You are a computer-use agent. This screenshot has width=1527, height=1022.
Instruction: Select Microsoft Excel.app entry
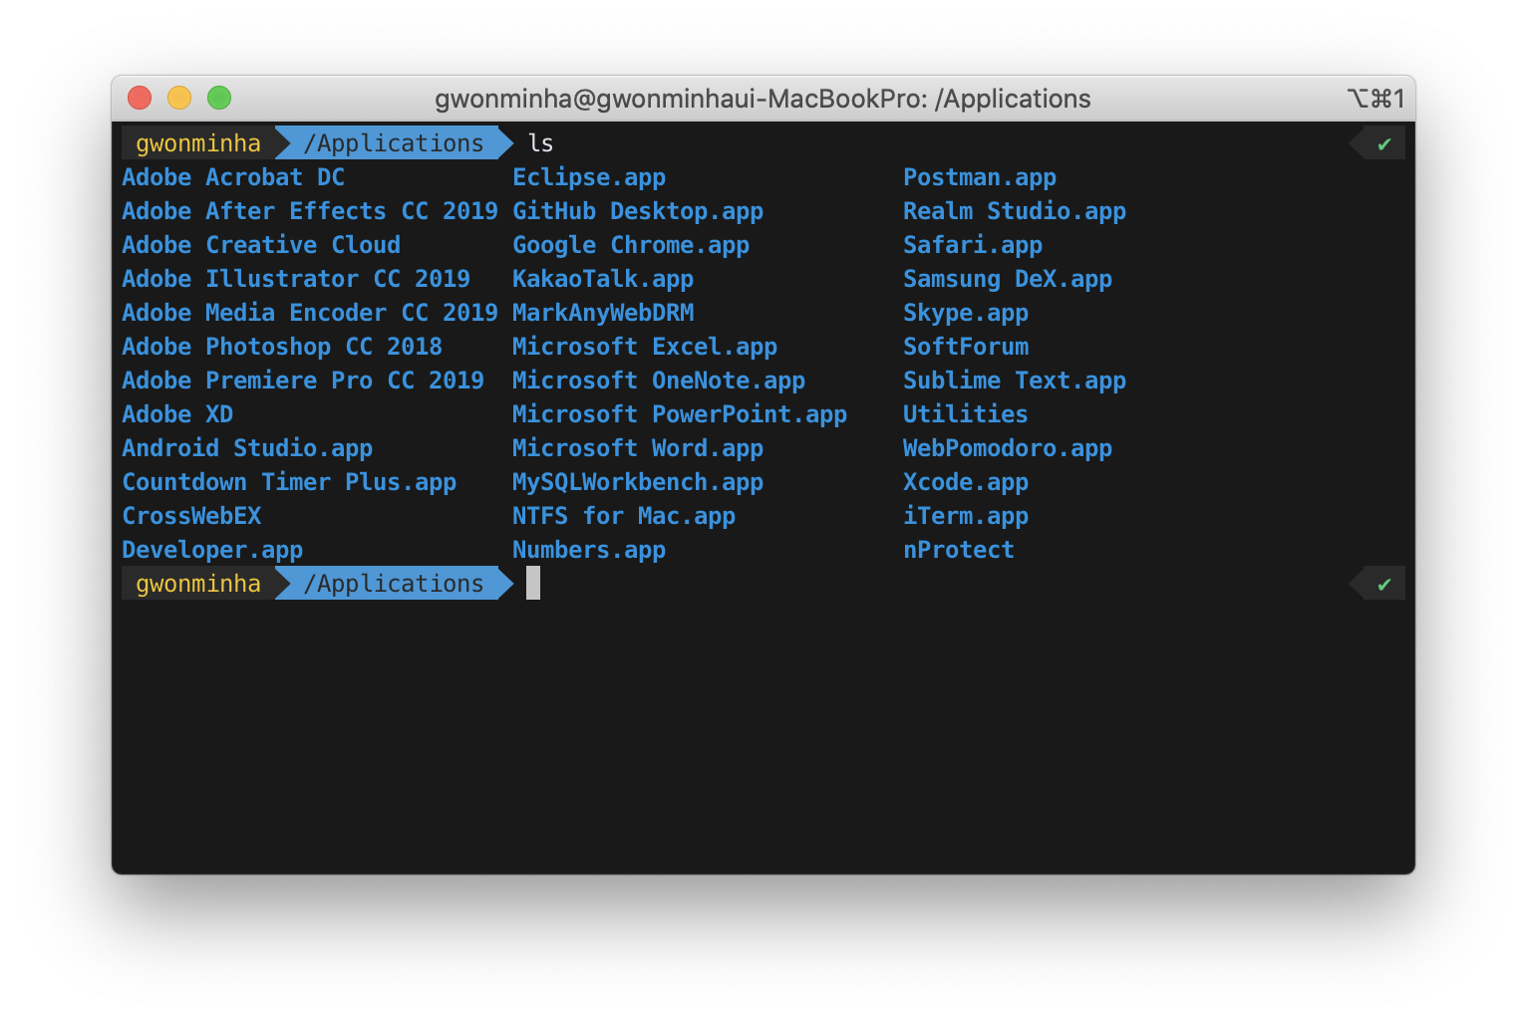click(645, 347)
